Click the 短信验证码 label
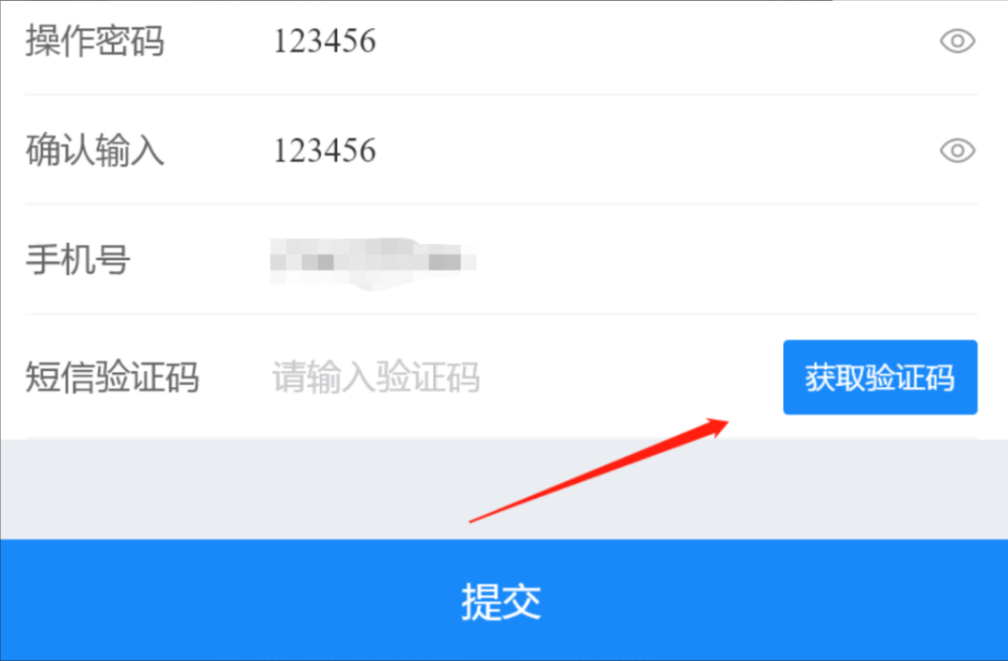1008x661 pixels. click(112, 377)
